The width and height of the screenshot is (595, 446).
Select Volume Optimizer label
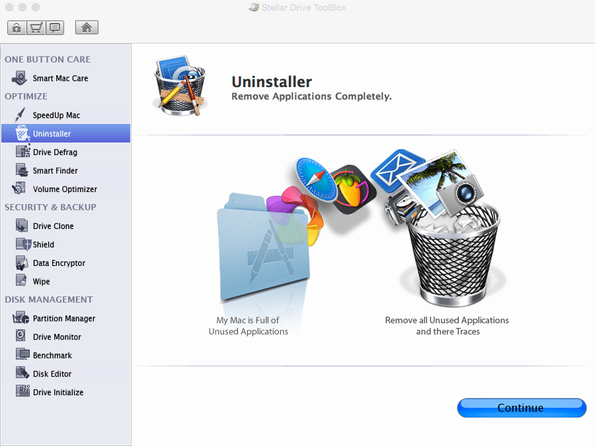coord(65,189)
